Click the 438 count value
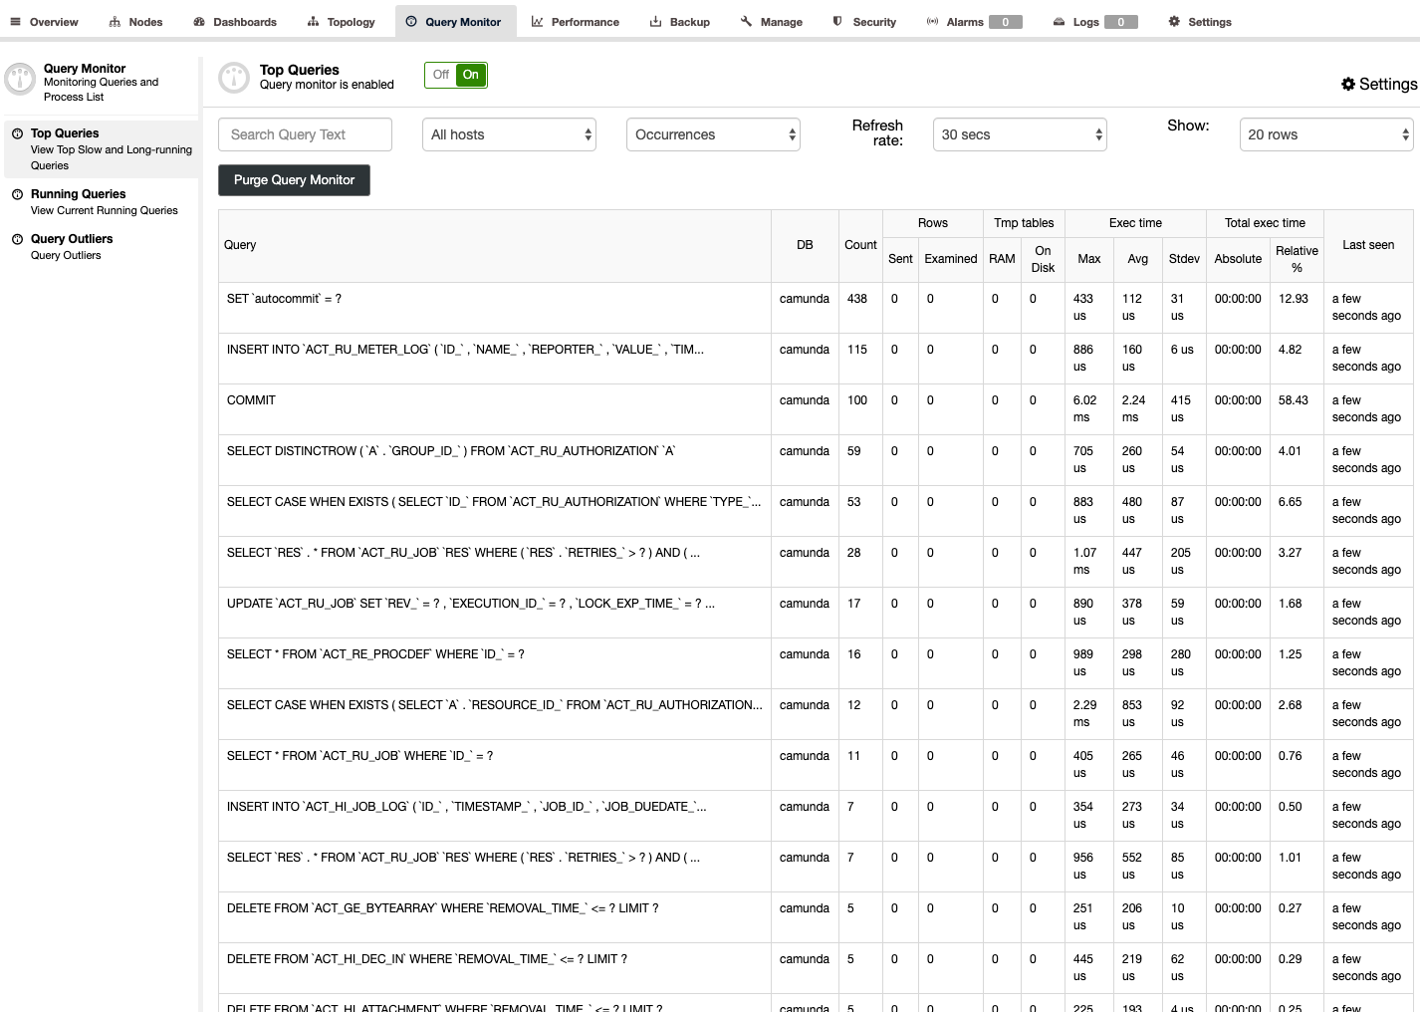Screen dimensions: 1420x1012 pos(857,299)
